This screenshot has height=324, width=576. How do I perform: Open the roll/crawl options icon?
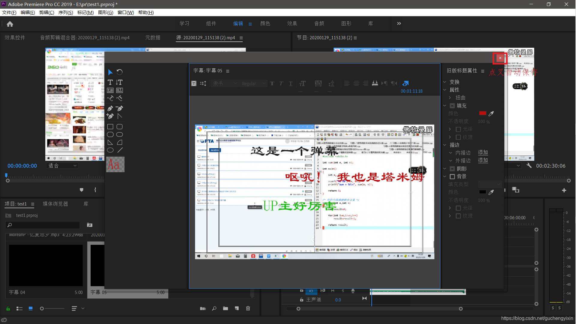click(x=203, y=83)
